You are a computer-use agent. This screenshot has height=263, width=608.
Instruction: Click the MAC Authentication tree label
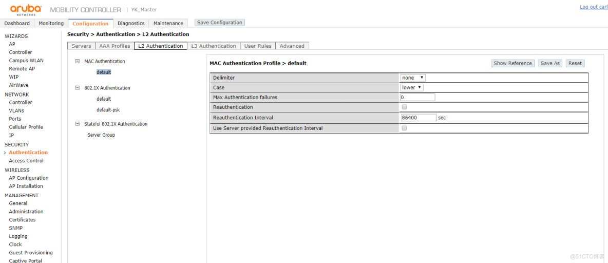tap(105, 61)
